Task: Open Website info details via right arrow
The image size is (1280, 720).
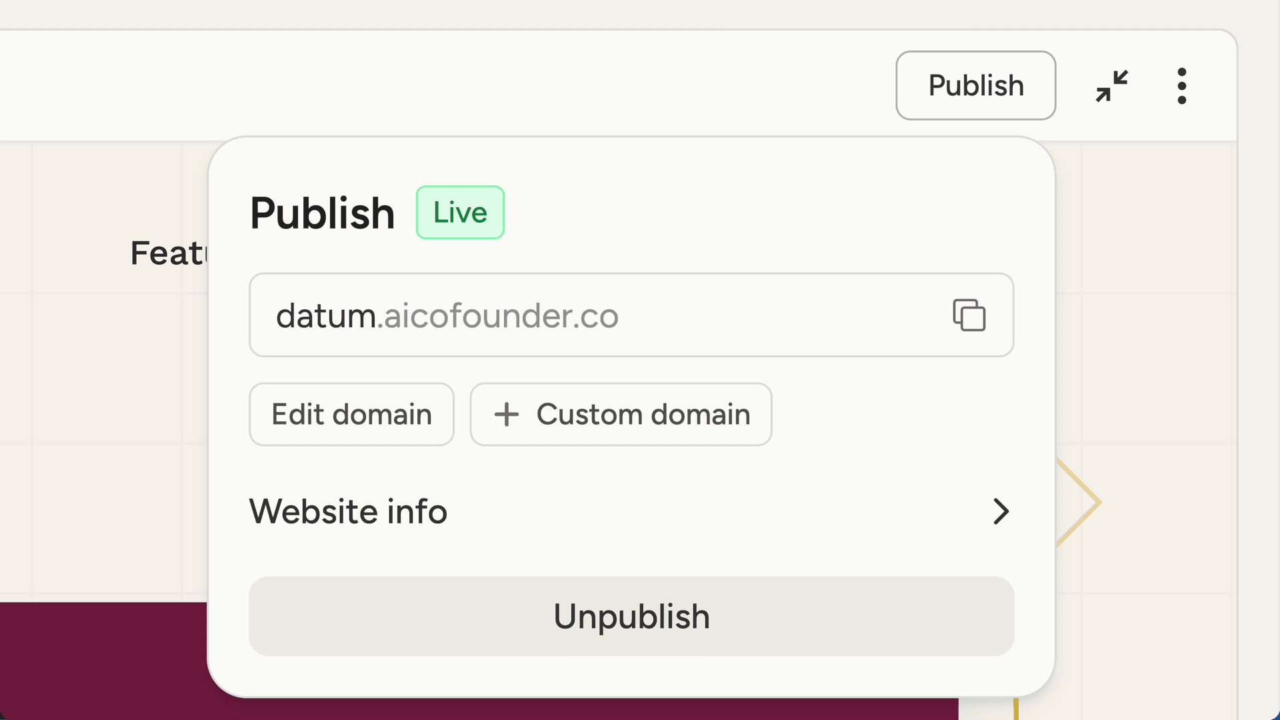Action: click(x=1001, y=511)
